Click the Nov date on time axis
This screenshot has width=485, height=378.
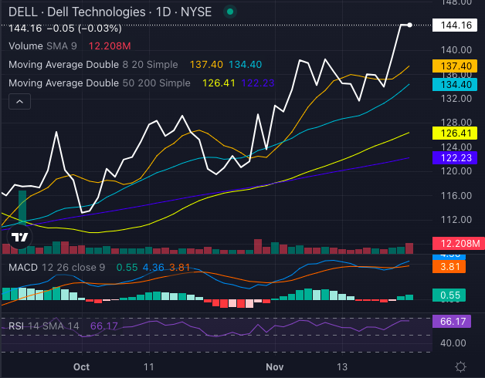pos(275,367)
